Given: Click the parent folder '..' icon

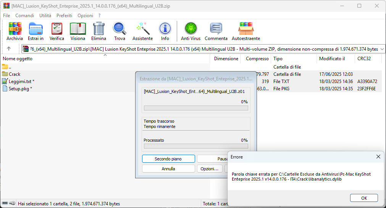Looking at the screenshot, I should click(x=5, y=67).
